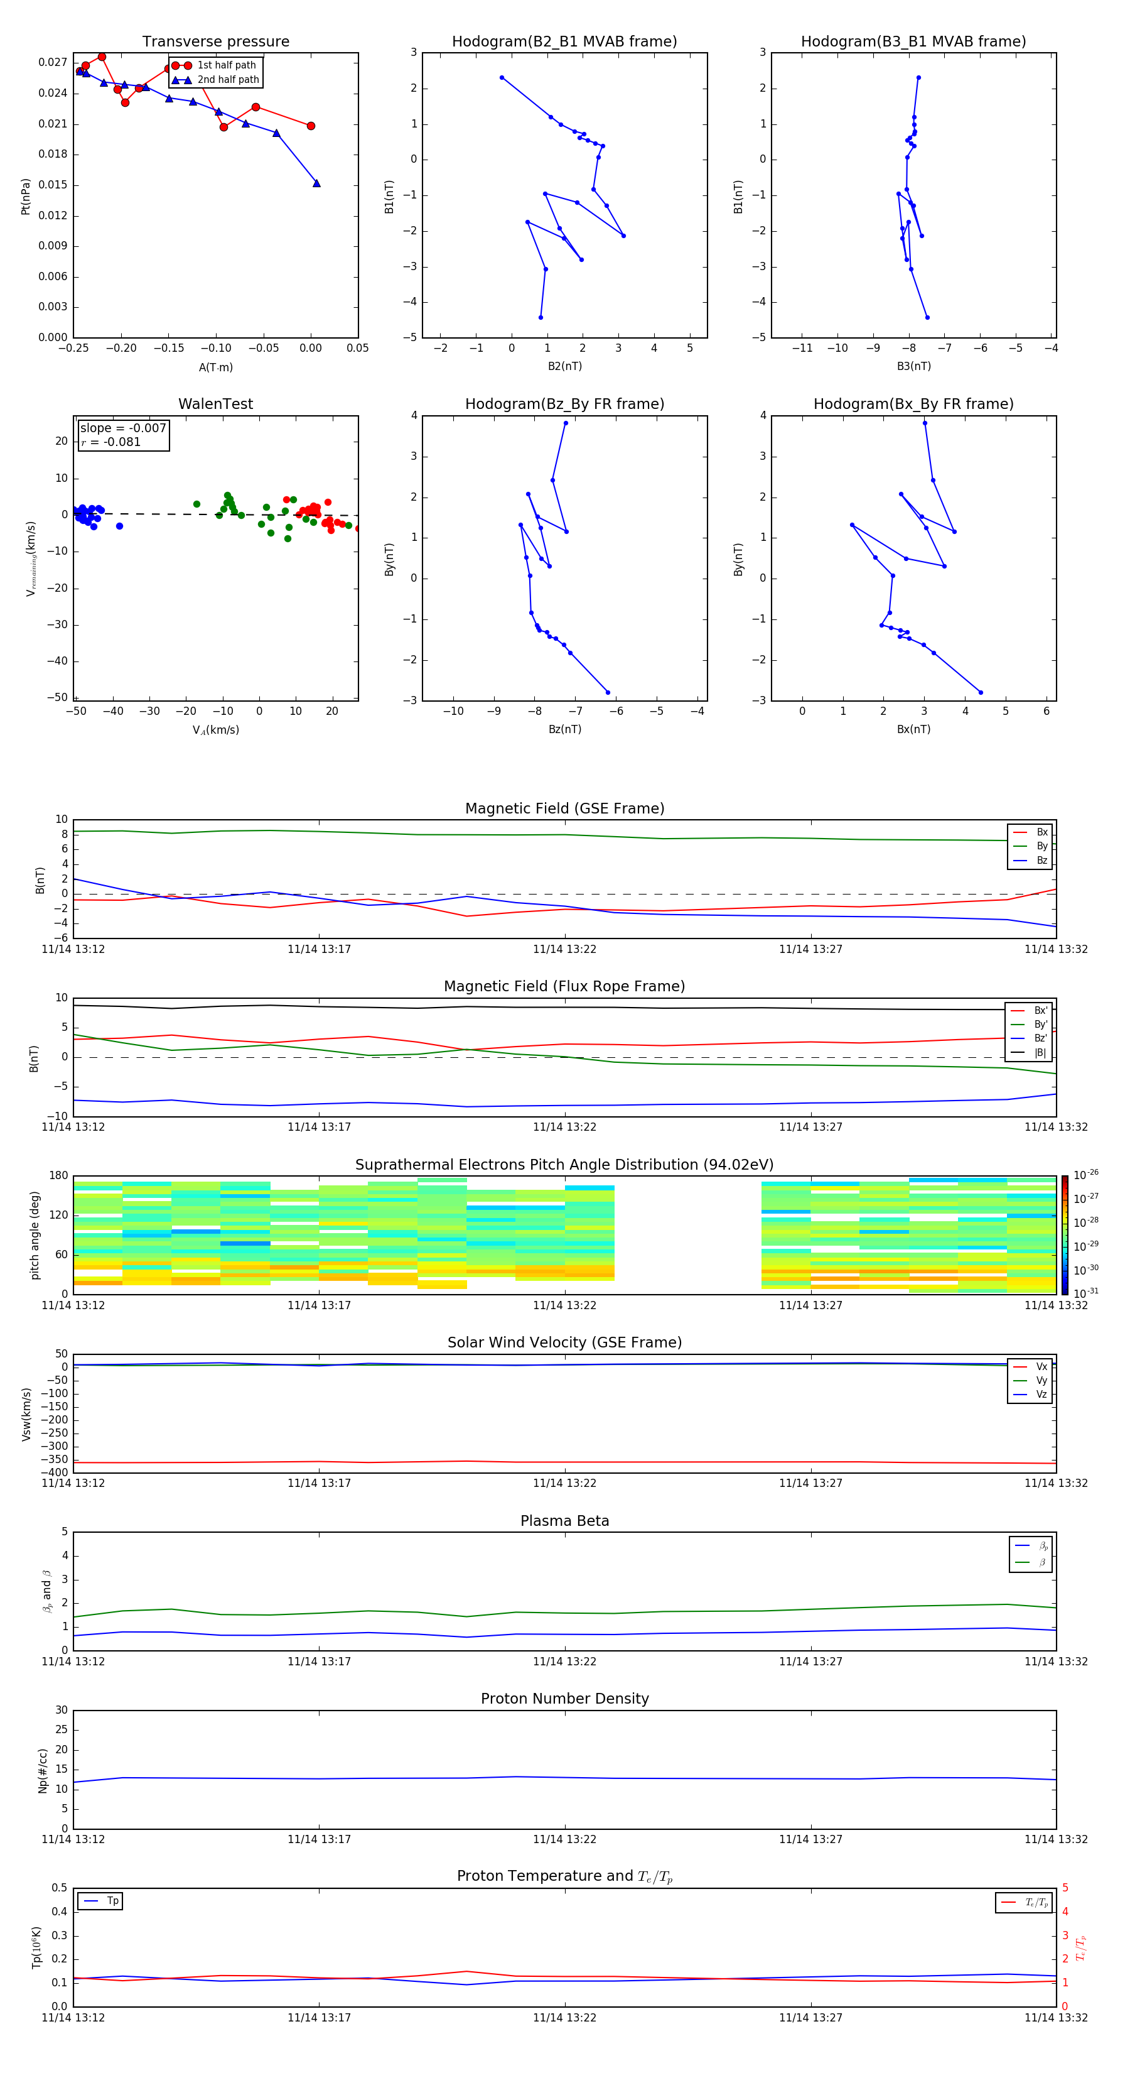
Task: Click 'Proton Number Density' panel title
Action: click(564, 1699)
